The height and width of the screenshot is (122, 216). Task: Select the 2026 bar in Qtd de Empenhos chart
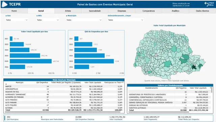coord(82,67)
